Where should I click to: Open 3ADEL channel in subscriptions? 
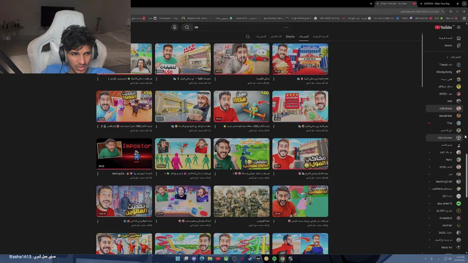click(x=444, y=233)
